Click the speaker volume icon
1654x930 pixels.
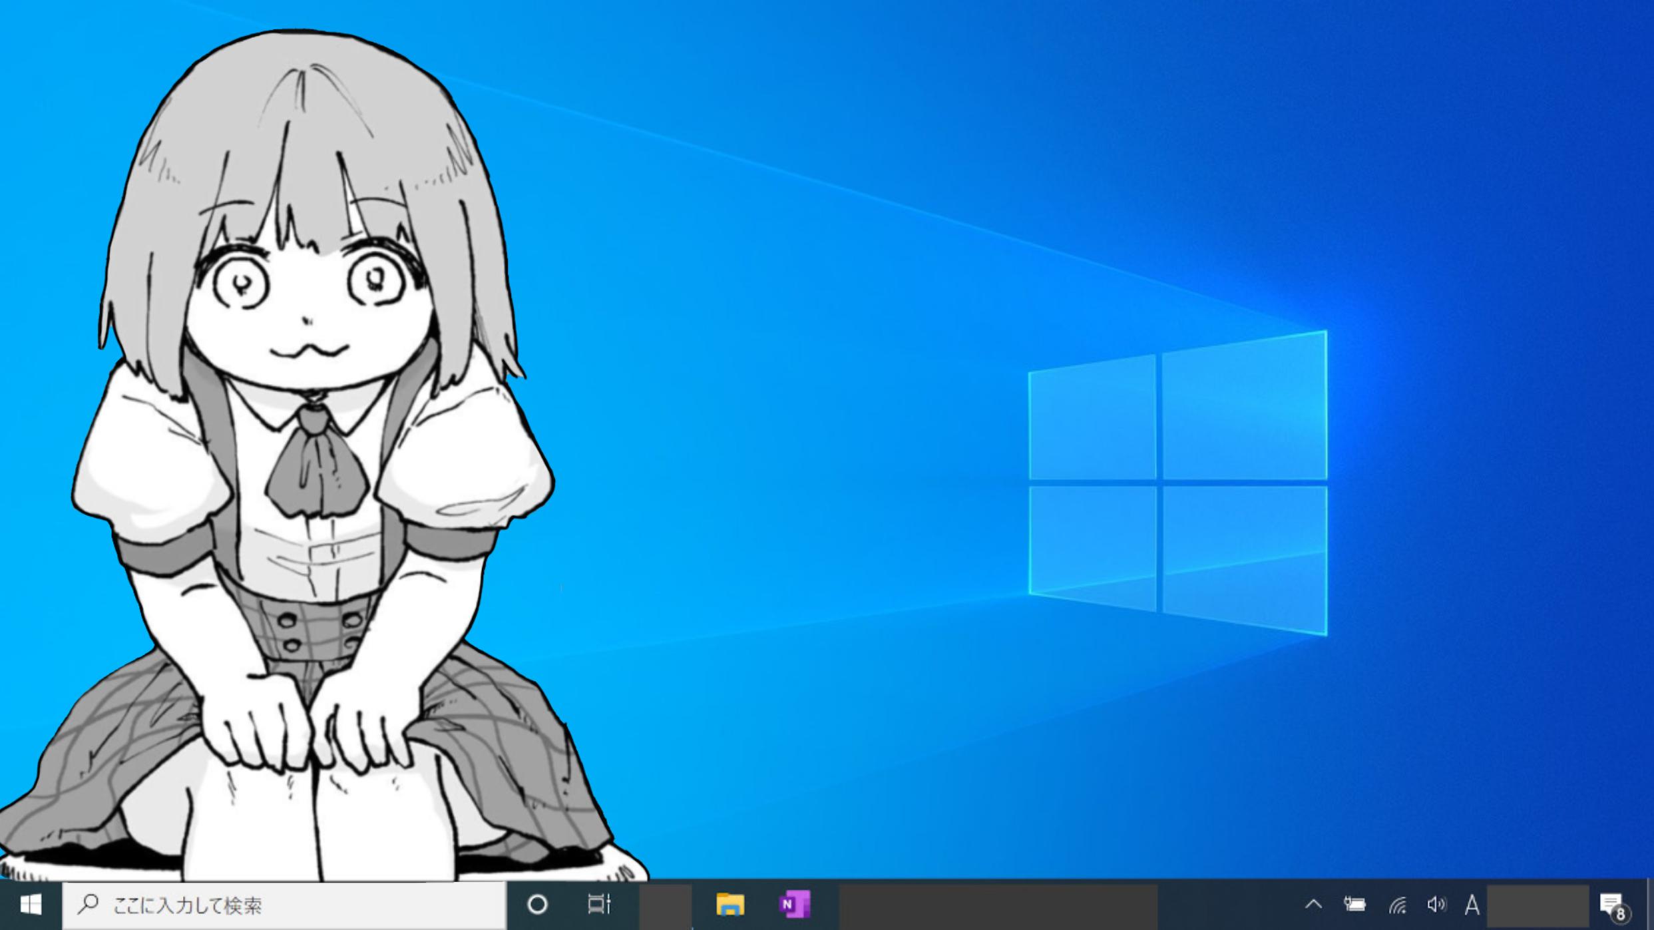(1436, 905)
